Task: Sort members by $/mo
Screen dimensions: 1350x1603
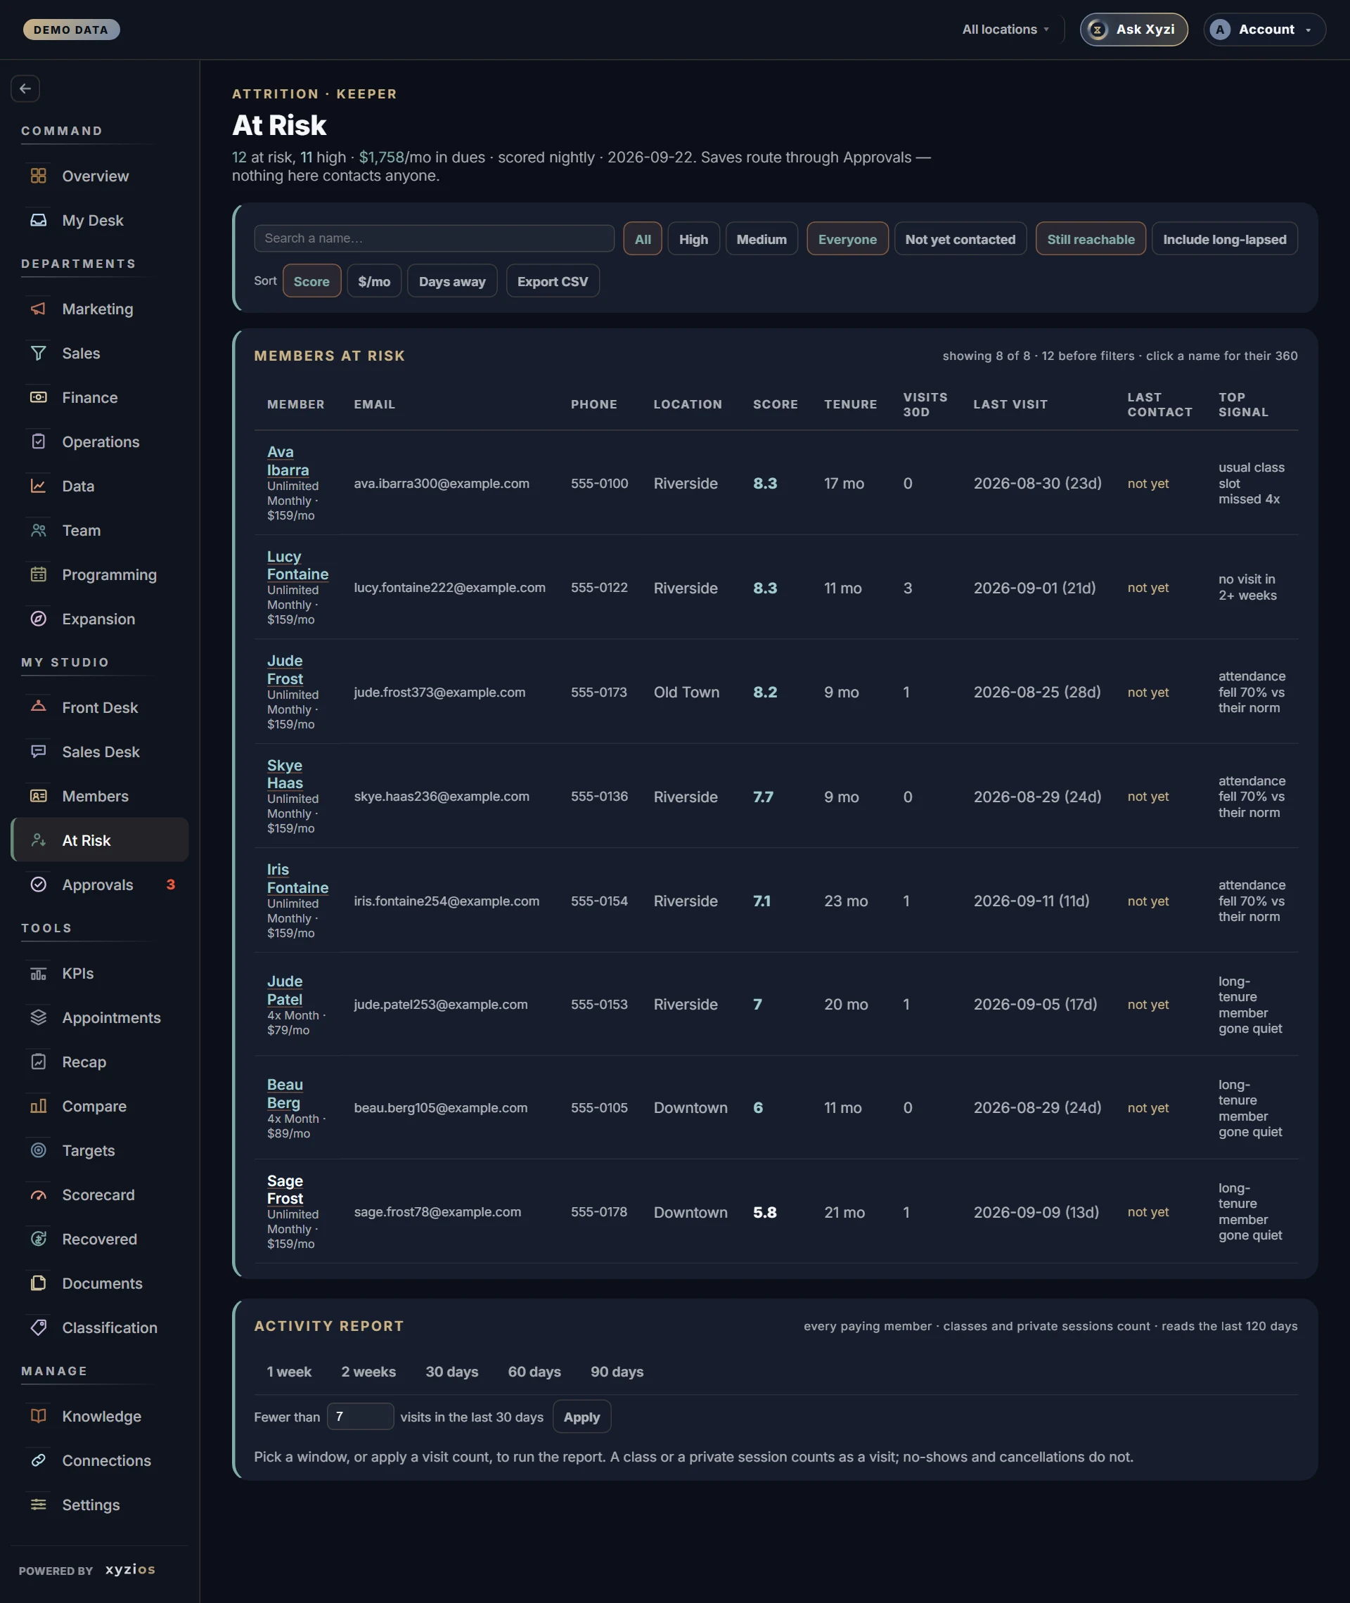Action: coord(374,281)
